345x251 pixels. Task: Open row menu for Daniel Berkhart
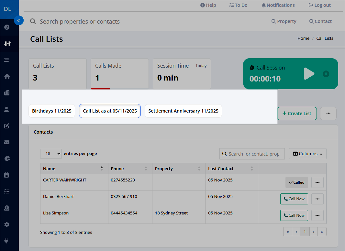pos(317,199)
